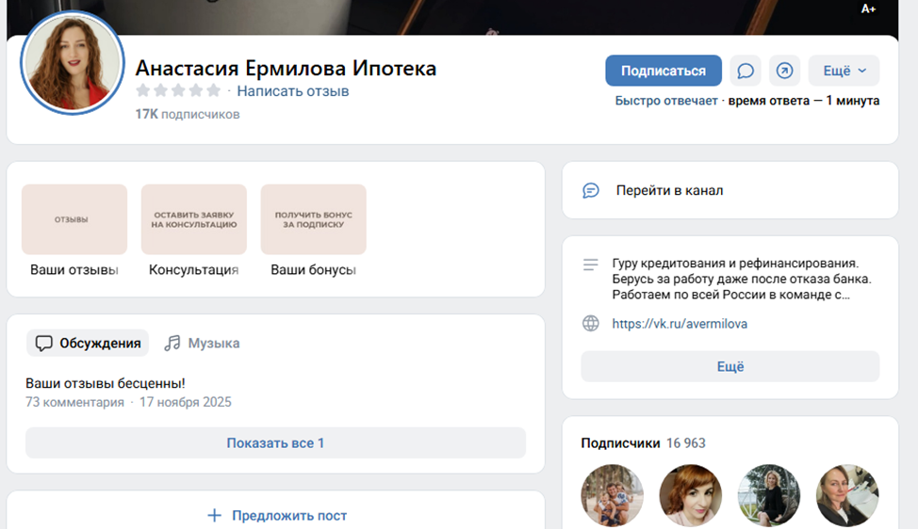Click время ответа — 1 минута text
918x529 pixels.
[x=804, y=101]
